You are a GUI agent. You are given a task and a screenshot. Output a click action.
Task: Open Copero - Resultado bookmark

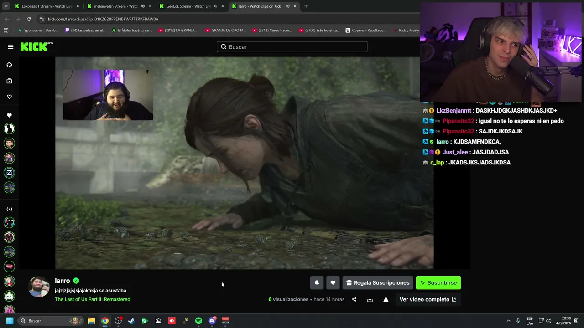tap(366, 31)
